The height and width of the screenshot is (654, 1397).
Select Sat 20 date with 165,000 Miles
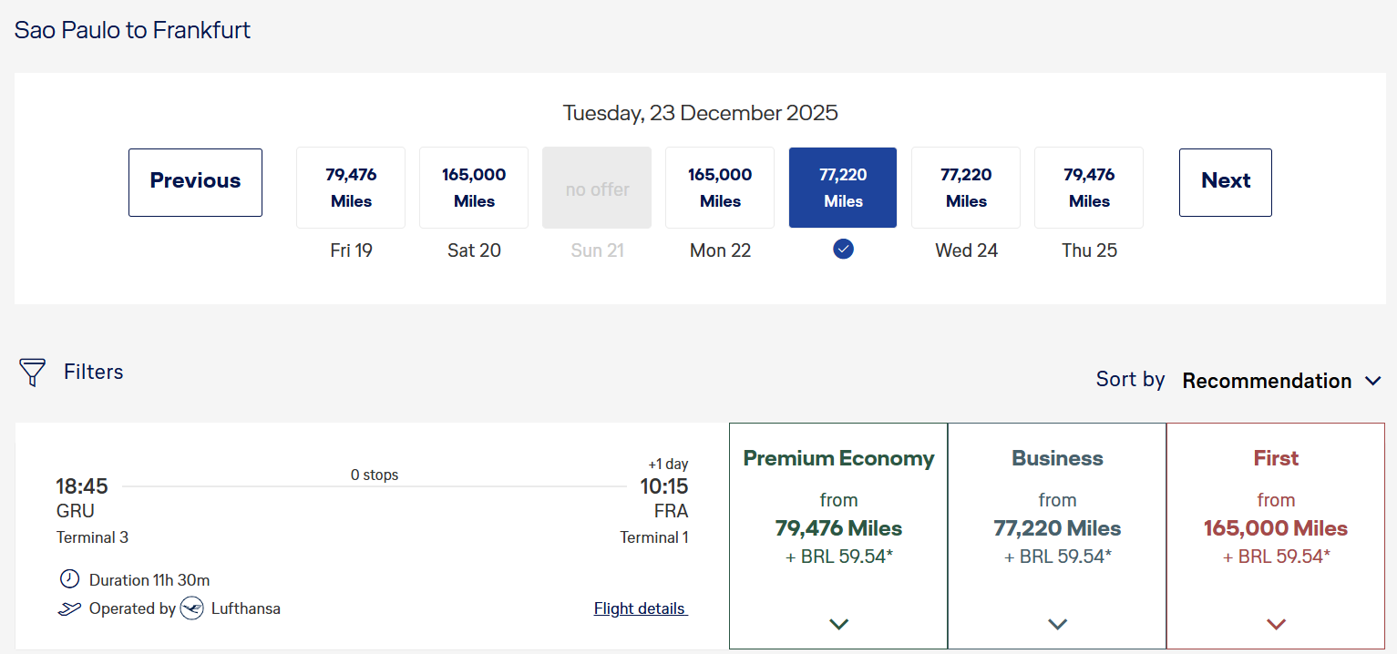474,188
